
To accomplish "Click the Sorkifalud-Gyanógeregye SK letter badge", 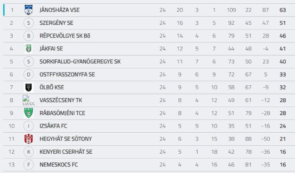I will click(x=29, y=61).
